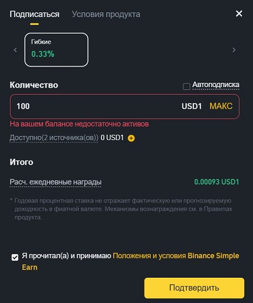Click the USD1 currency label in the field
Viewport: 253px width, 303px height.
(192, 106)
